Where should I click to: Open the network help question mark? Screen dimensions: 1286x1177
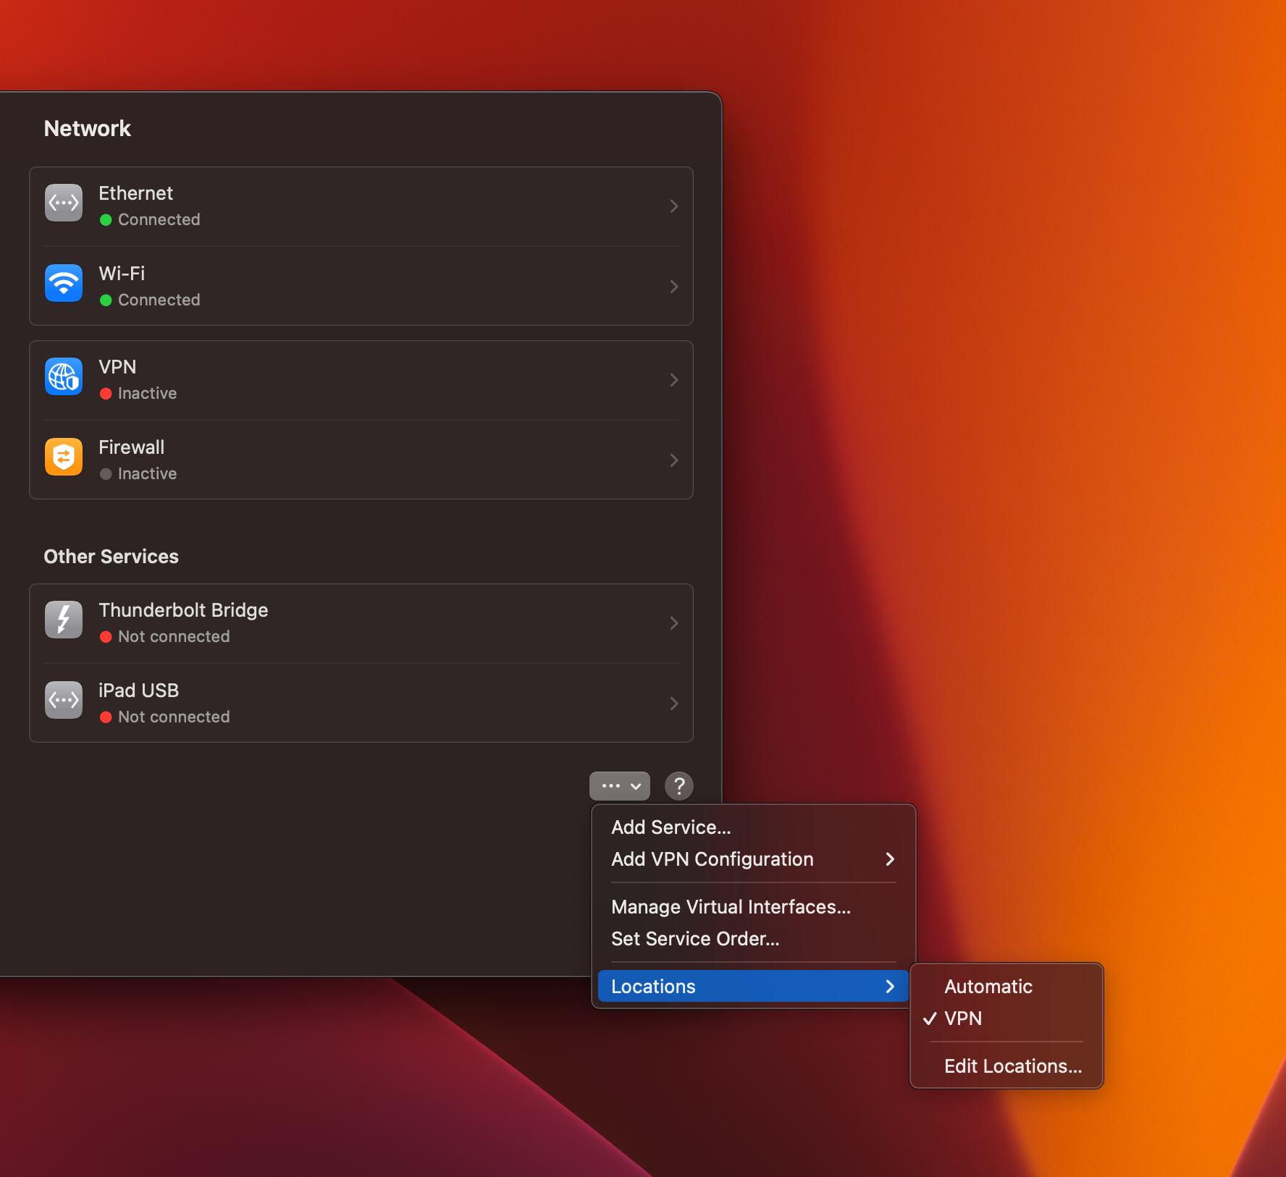pyautogui.click(x=679, y=786)
